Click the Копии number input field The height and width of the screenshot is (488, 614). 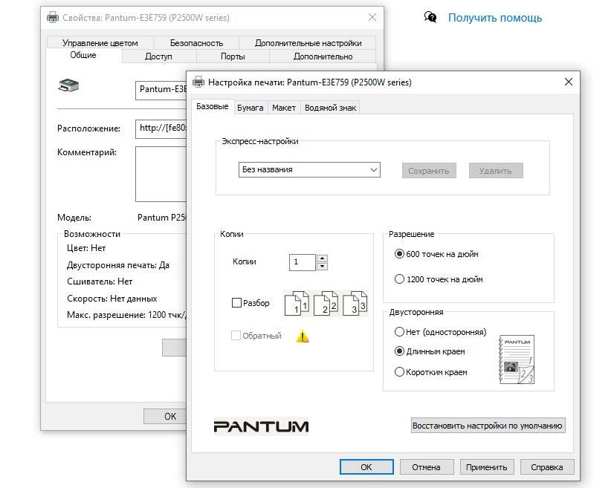pos(302,262)
